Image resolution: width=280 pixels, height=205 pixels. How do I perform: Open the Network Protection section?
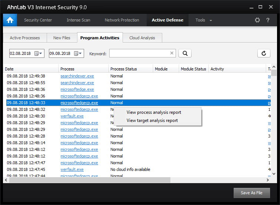(x=122, y=20)
